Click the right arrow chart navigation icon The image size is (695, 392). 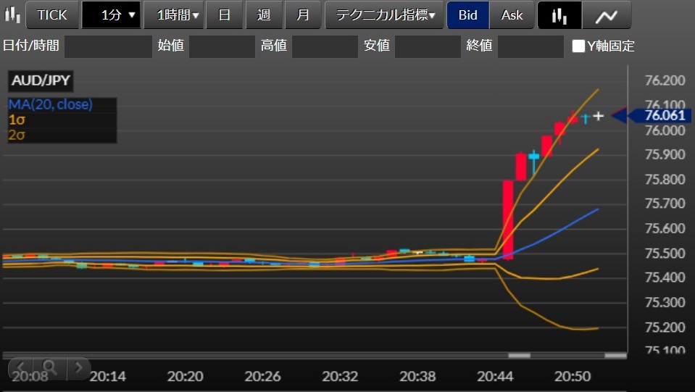(78, 367)
